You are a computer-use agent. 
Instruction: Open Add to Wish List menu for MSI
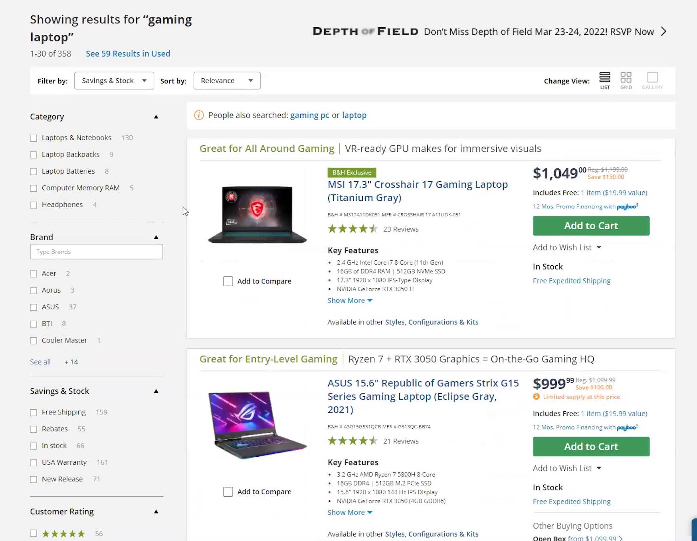tap(567, 248)
